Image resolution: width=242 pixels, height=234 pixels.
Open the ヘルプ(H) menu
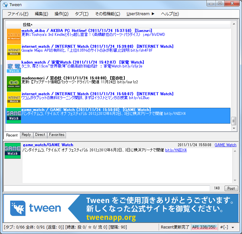[x=170, y=14]
